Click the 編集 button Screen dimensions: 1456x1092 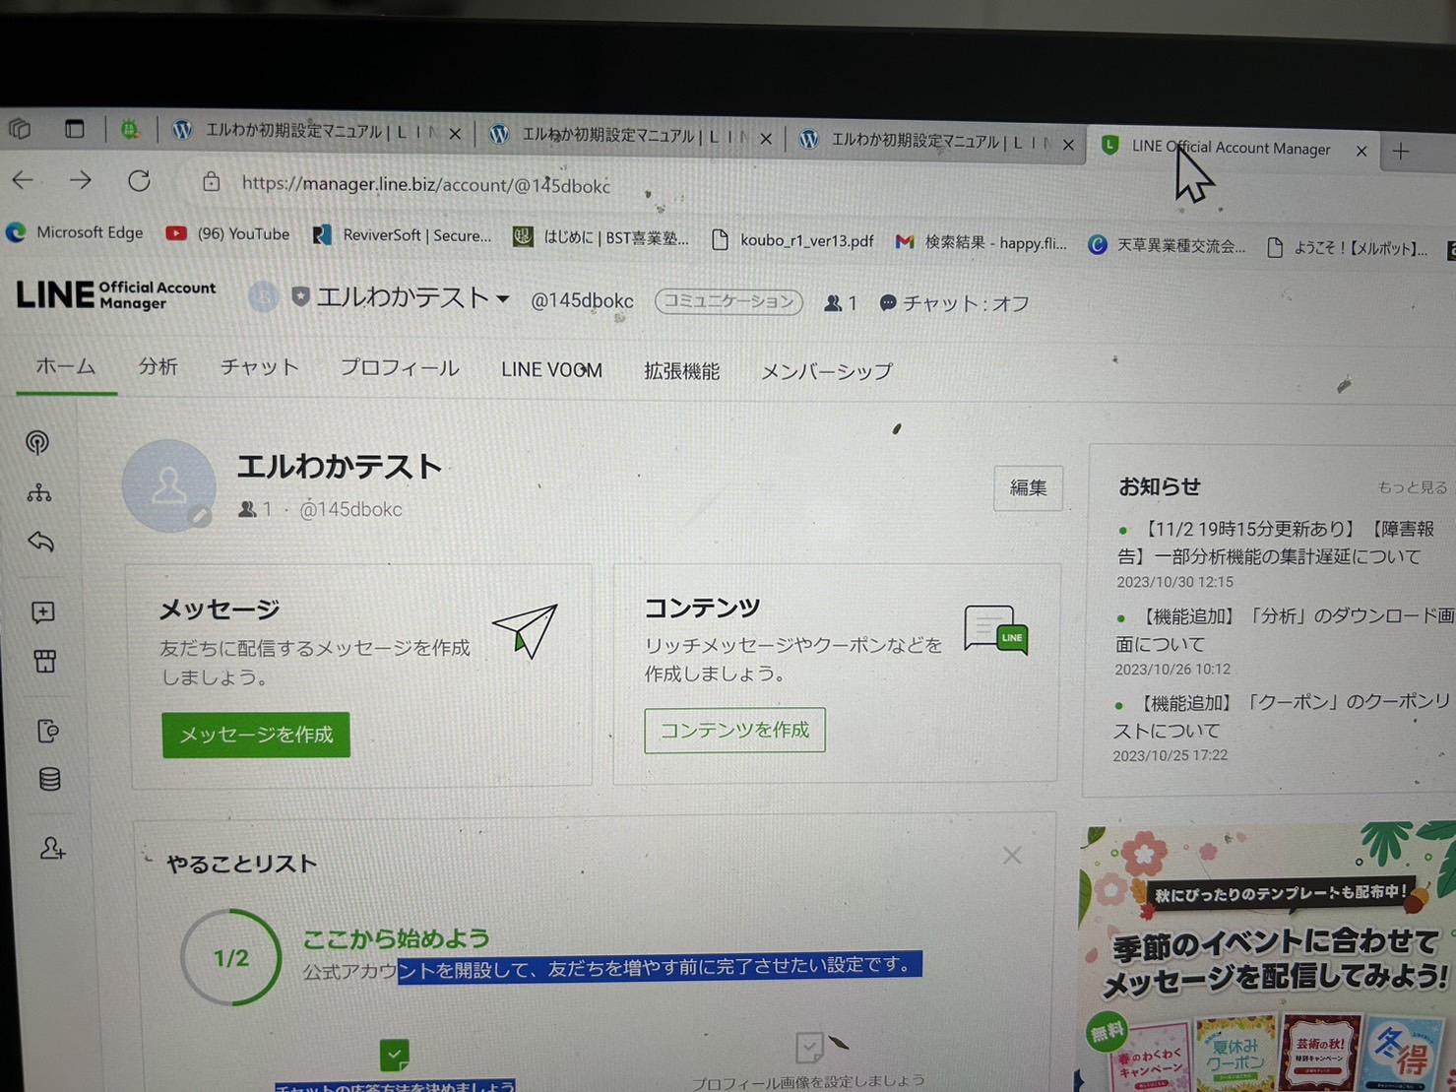[x=1028, y=487]
